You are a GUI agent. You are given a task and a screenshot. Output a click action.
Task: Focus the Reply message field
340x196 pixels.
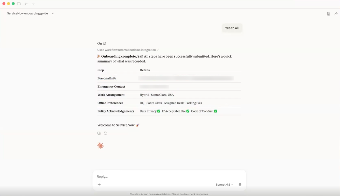[x=169, y=176]
